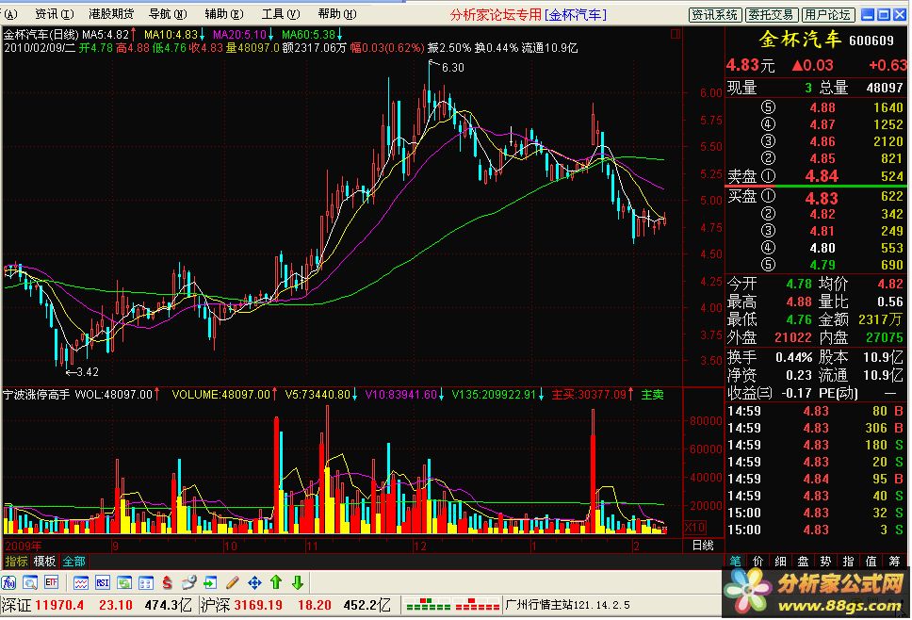Click the red S dollar icon
Image resolution: width=912 pixels, height=620 pixels.
click(x=167, y=582)
